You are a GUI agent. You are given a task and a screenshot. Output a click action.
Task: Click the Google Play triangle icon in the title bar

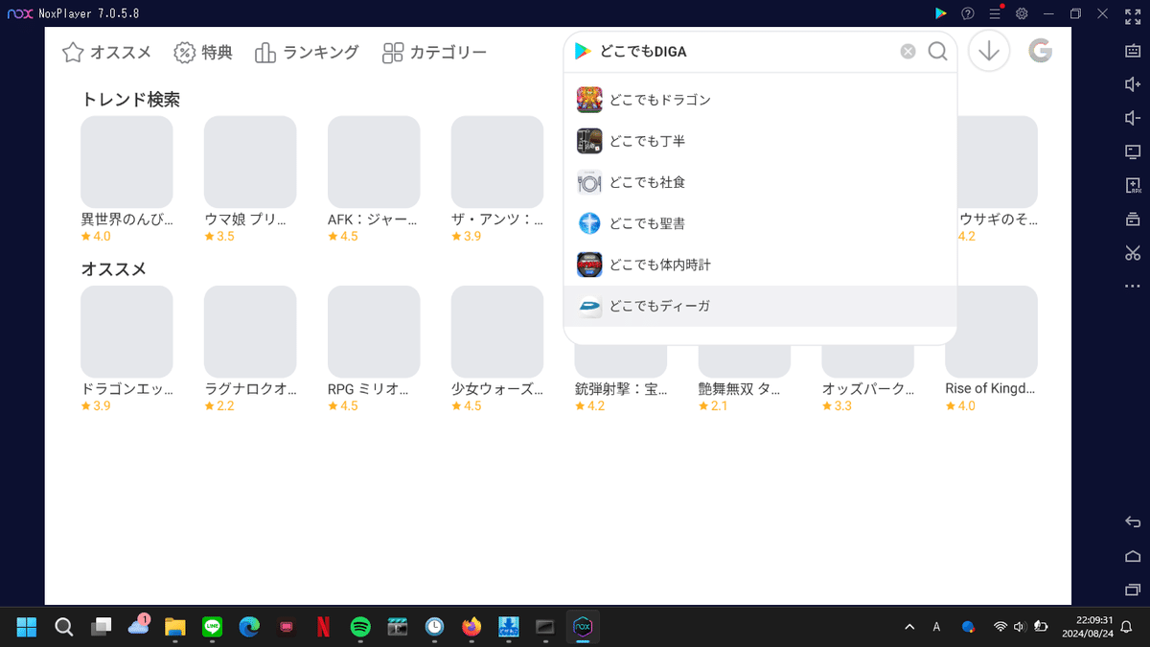(x=940, y=13)
